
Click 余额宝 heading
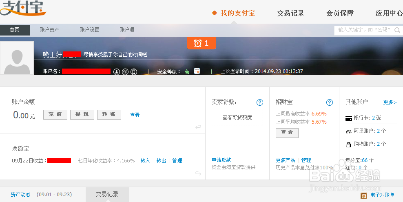click(x=20, y=148)
